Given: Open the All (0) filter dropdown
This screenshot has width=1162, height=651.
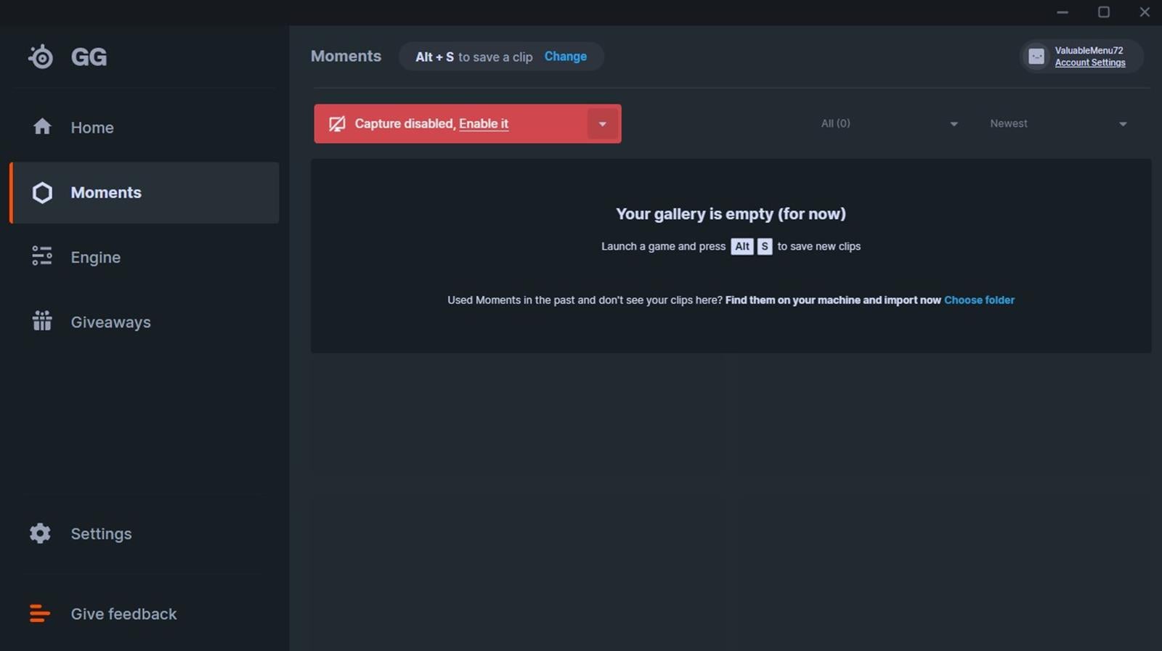Looking at the screenshot, I should [x=889, y=124].
